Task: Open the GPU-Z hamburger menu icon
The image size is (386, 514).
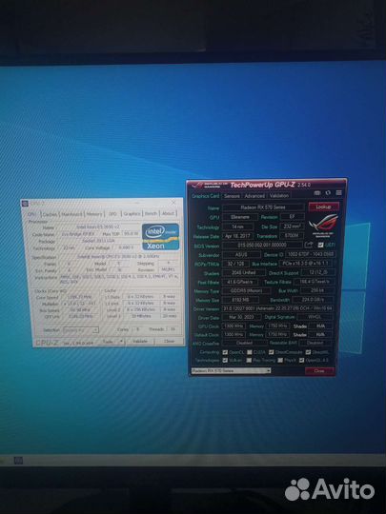Action: [x=338, y=192]
